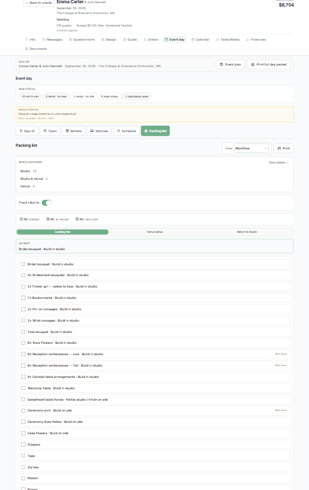Expand Show details in Build Locations
This screenshot has height=490, width=309.
[279, 162]
